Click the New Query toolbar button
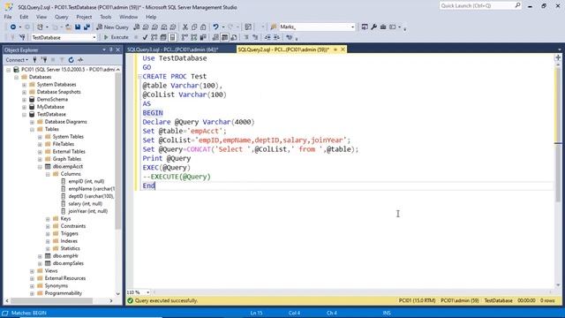 112,27
